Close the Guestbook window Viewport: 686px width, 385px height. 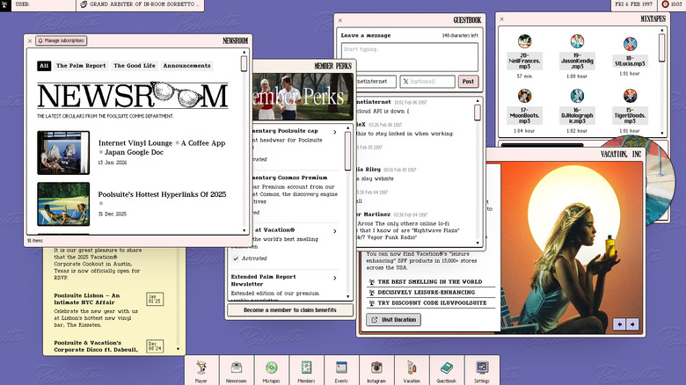[340, 20]
